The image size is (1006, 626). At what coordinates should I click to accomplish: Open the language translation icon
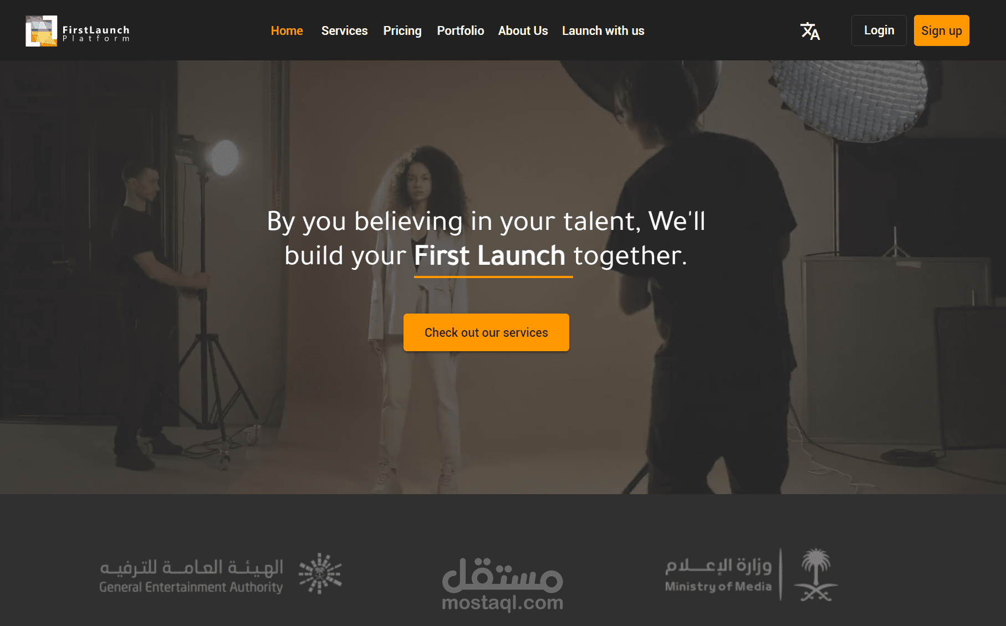pyautogui.click(x=810, y=31)
